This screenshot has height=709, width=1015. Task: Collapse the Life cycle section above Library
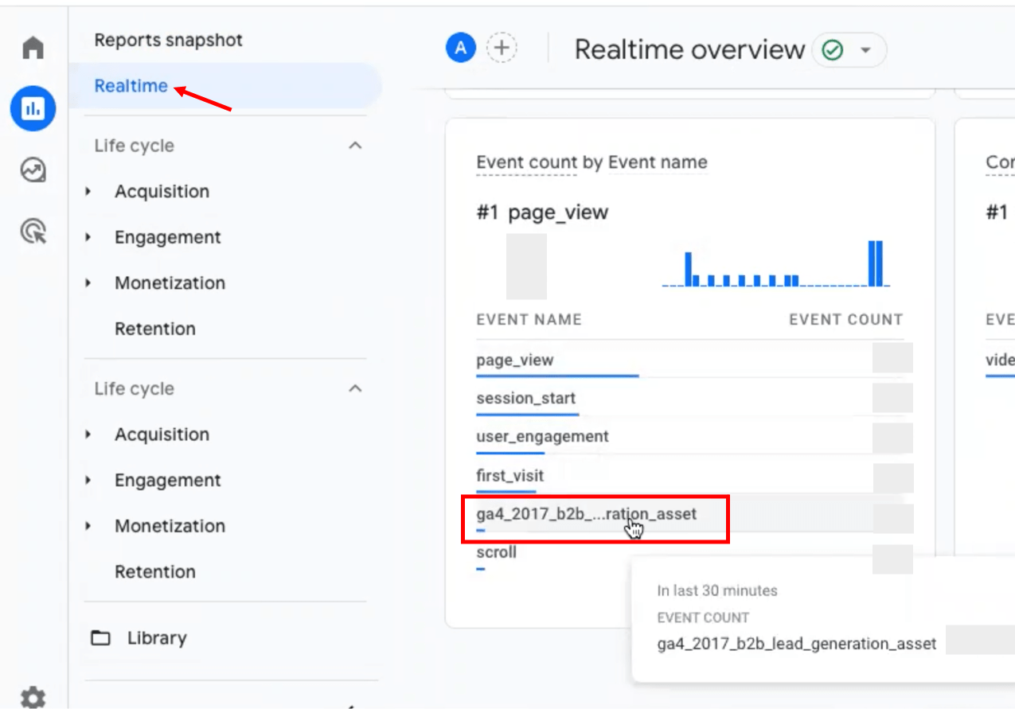tap(355, 388)
